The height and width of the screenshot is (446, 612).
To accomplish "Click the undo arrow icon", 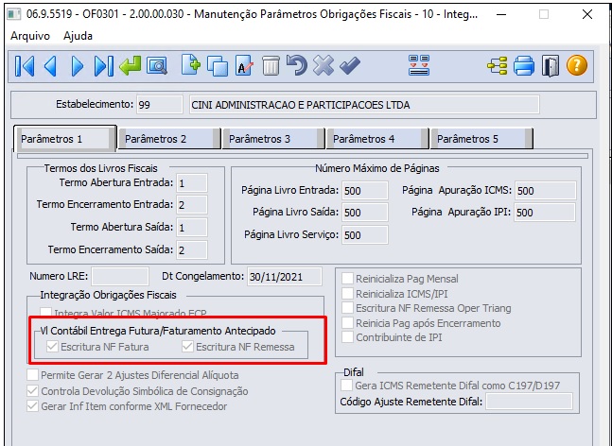I will click(297, 65).
